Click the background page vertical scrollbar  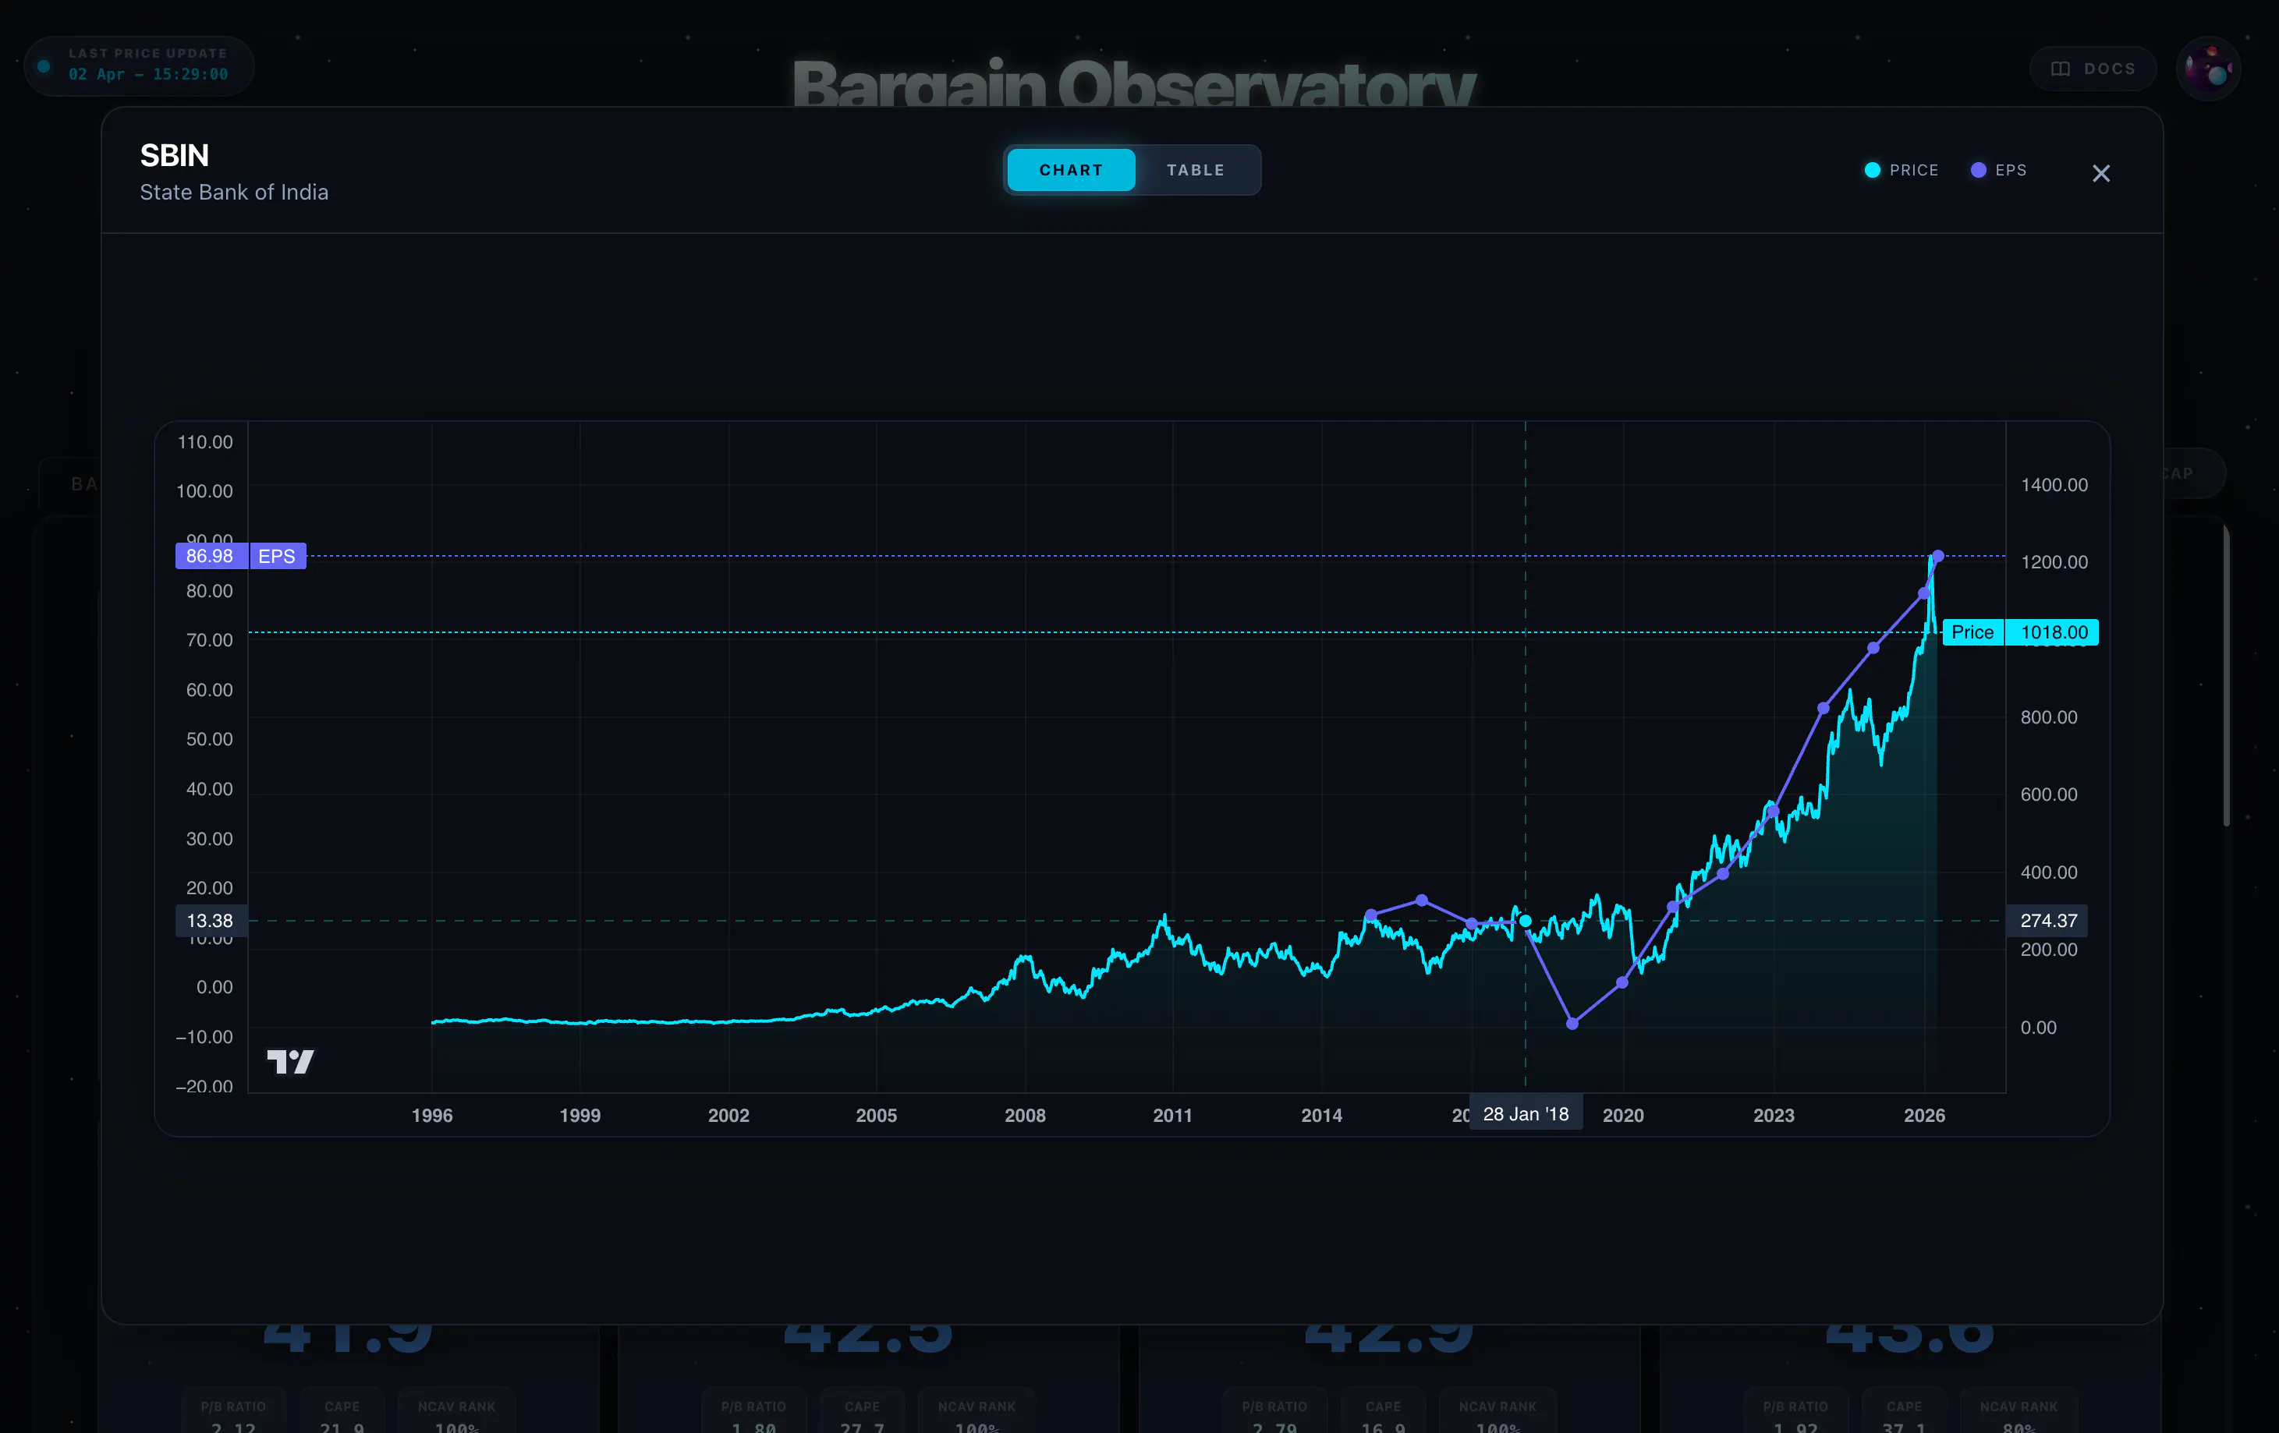click(x=2226, y=675)
